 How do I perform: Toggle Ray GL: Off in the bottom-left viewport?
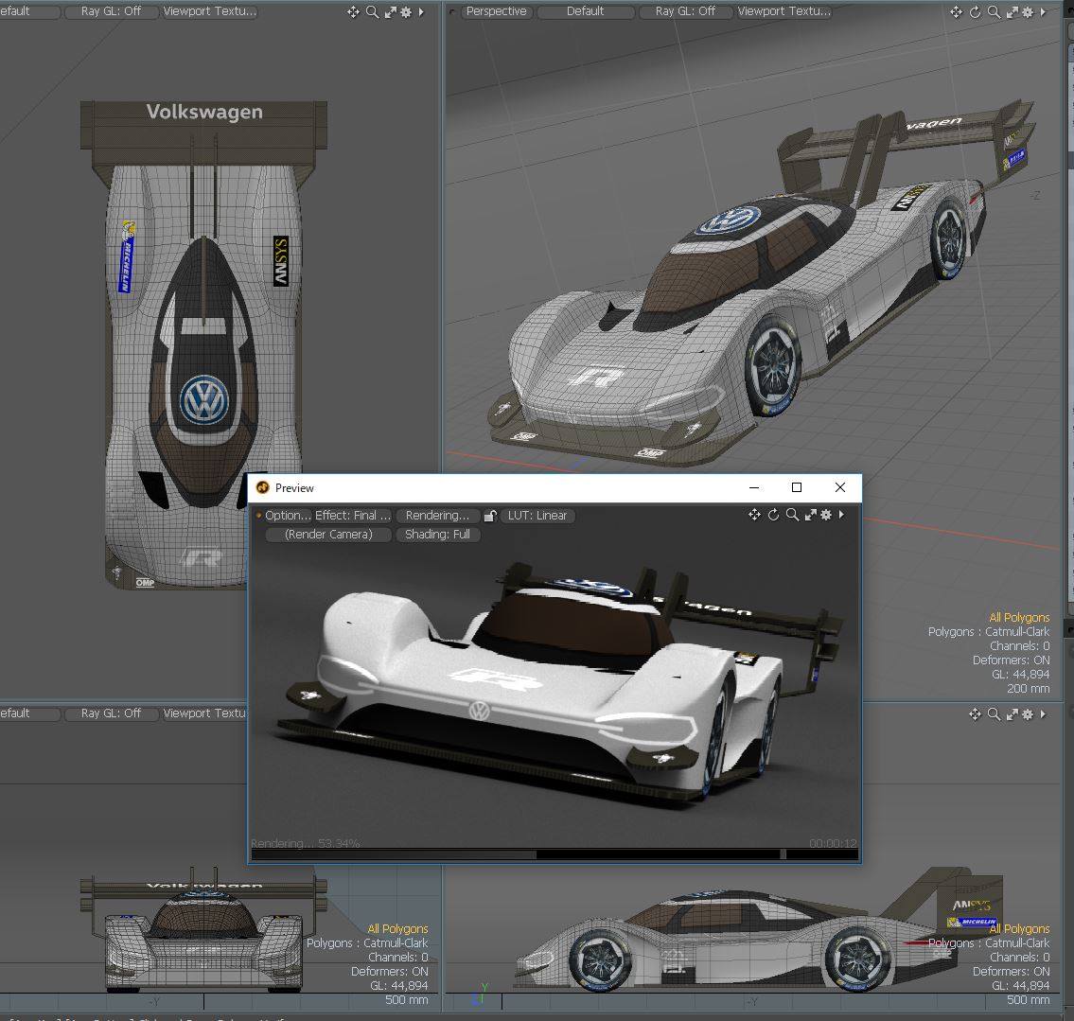[111, 713]
